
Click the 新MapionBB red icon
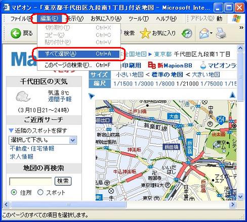click(151, 65)
